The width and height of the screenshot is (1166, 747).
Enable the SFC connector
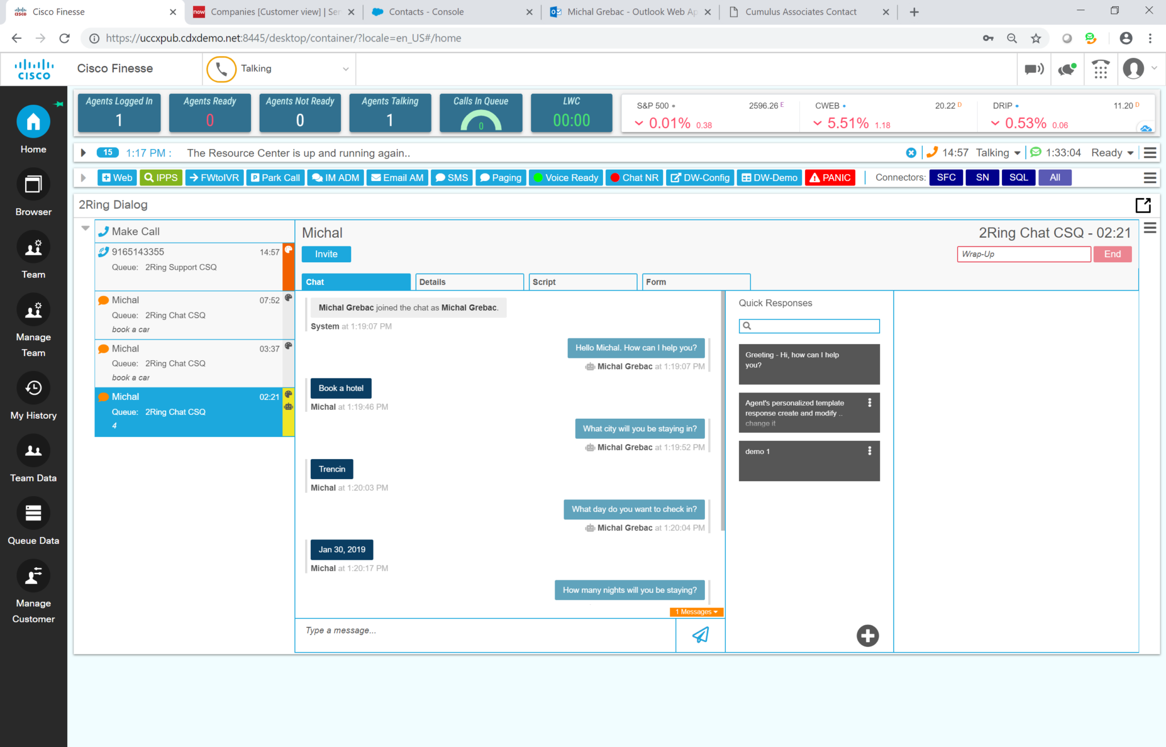tap(946, 178)
